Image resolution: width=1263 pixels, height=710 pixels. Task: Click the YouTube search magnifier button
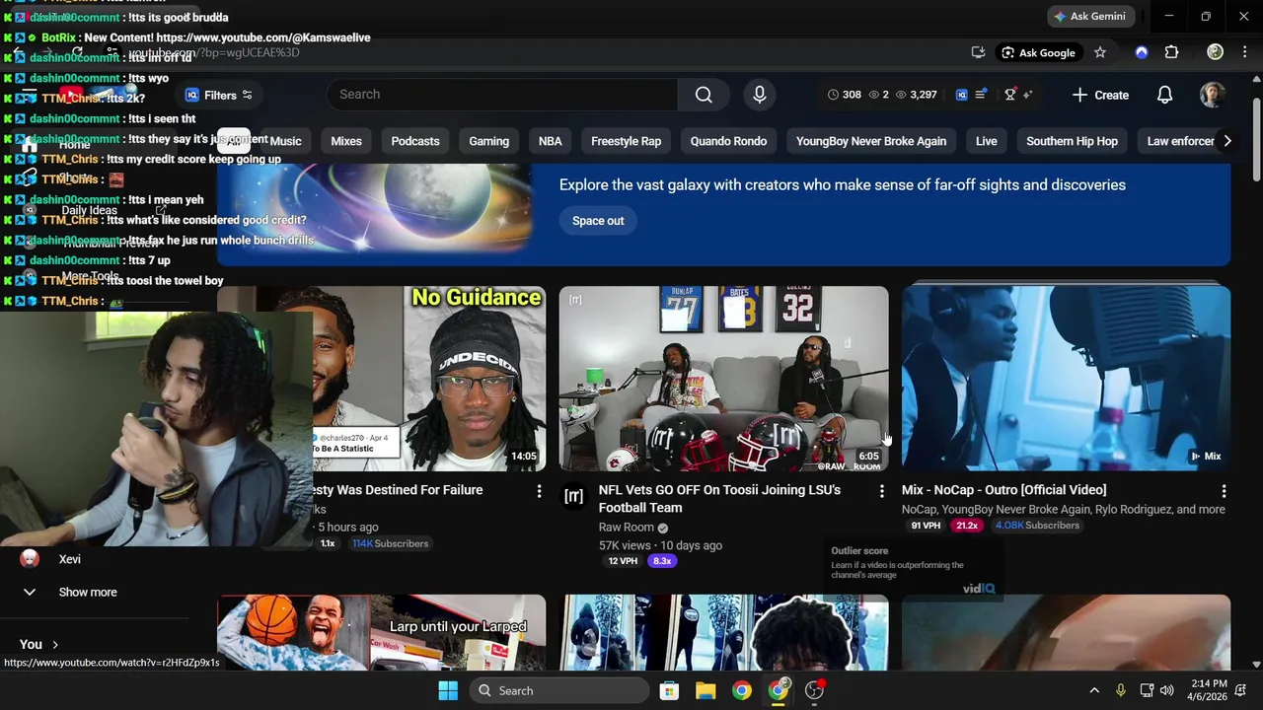(704, 95)
